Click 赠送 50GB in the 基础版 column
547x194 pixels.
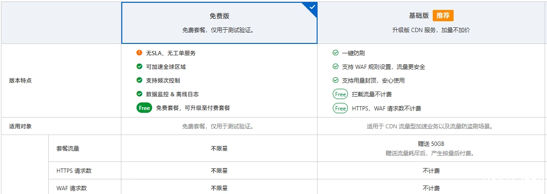coord(431,143)
